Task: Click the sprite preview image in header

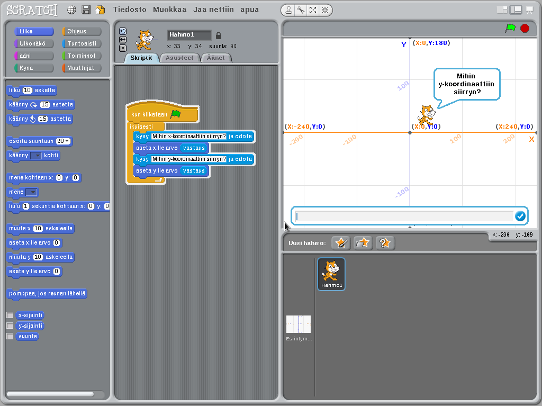Action: 146,40
